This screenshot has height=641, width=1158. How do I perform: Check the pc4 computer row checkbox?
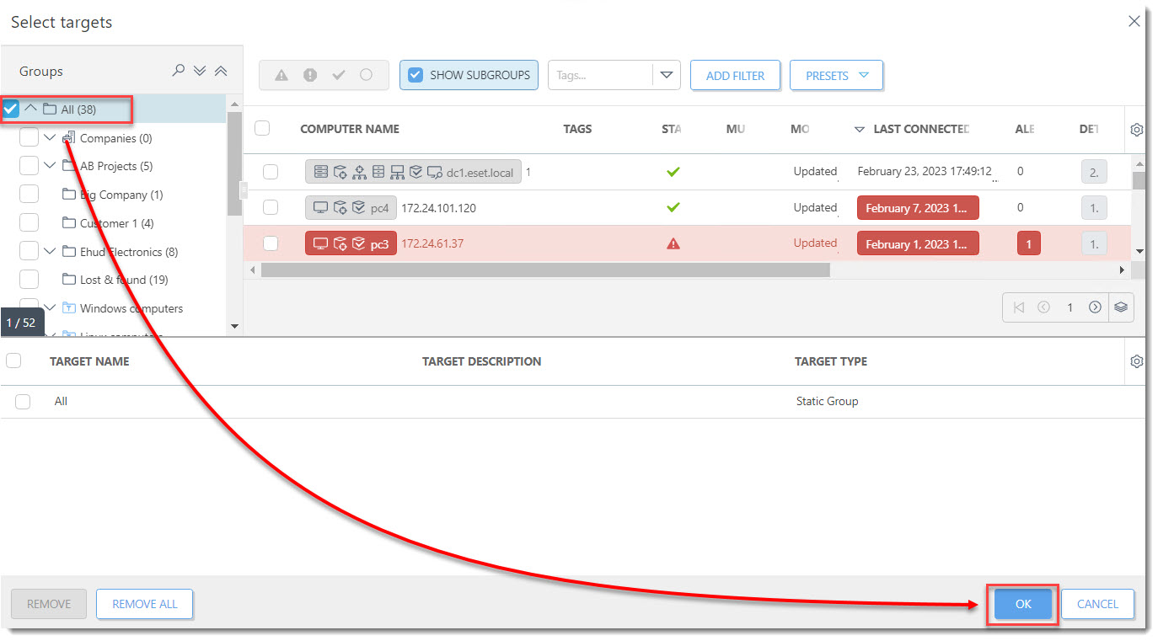pyautogui.click(x=271, y=207)
